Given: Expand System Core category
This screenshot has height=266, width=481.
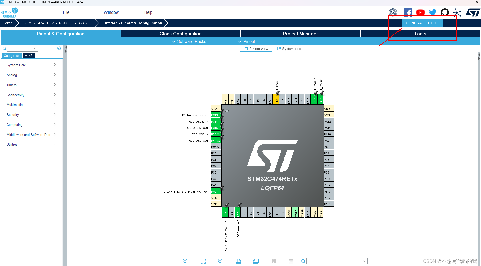Looking at the screenshot, I should tap(32, 65).
